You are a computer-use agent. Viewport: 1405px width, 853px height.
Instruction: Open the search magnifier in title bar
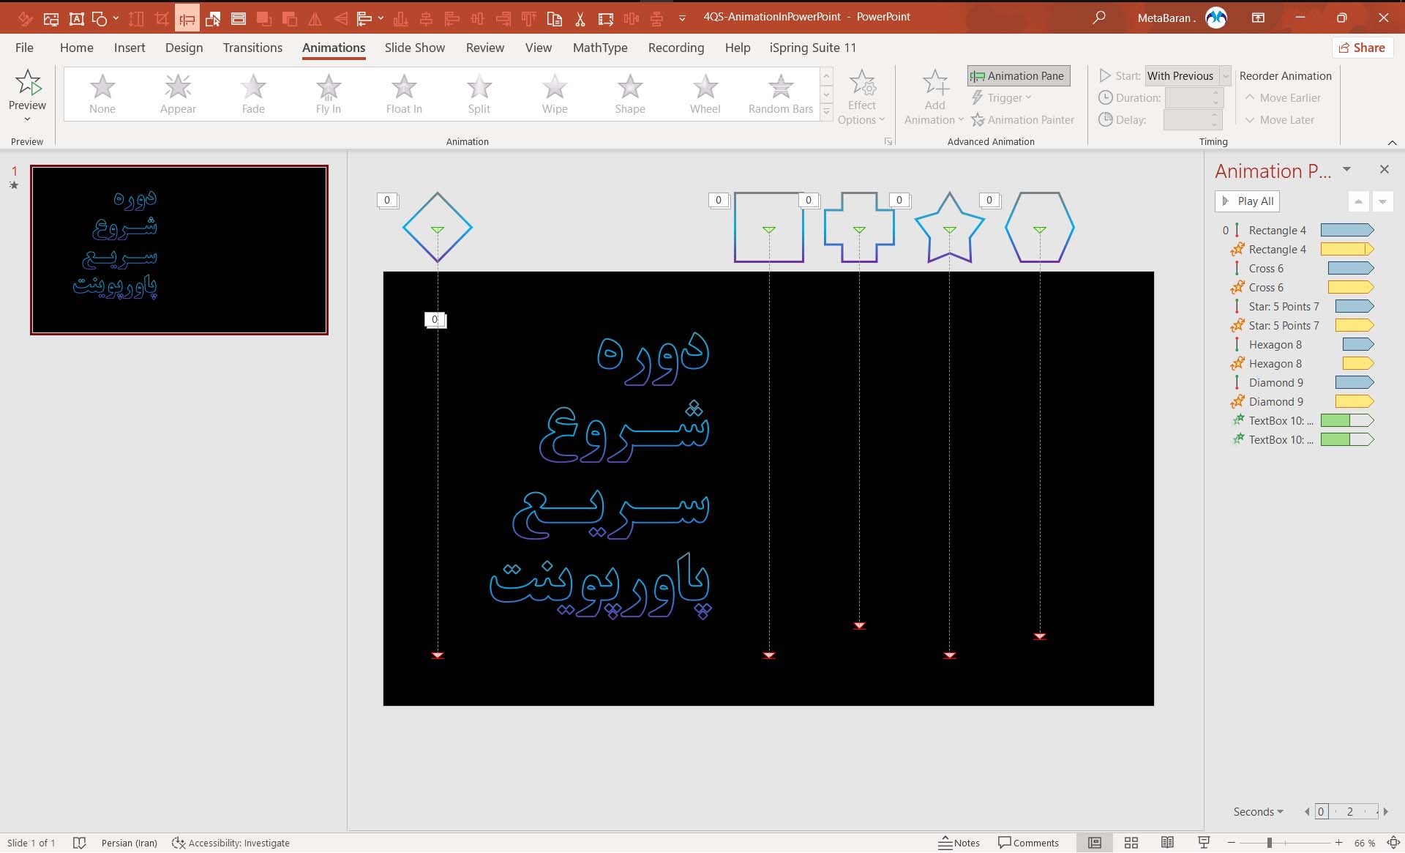[1099, 18]
